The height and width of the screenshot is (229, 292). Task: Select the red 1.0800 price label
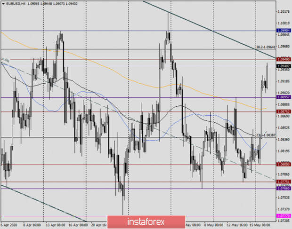pos(284,164)
